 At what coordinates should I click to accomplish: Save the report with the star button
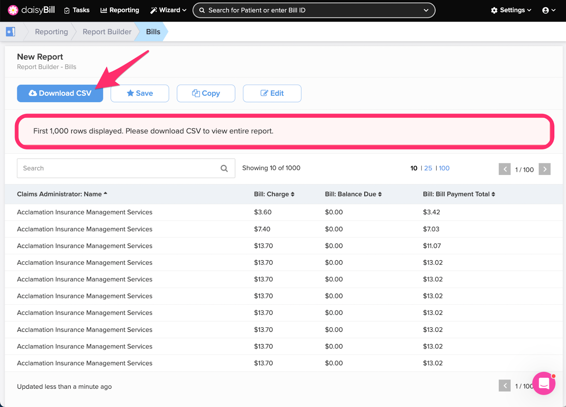click(x=140, y=93)
